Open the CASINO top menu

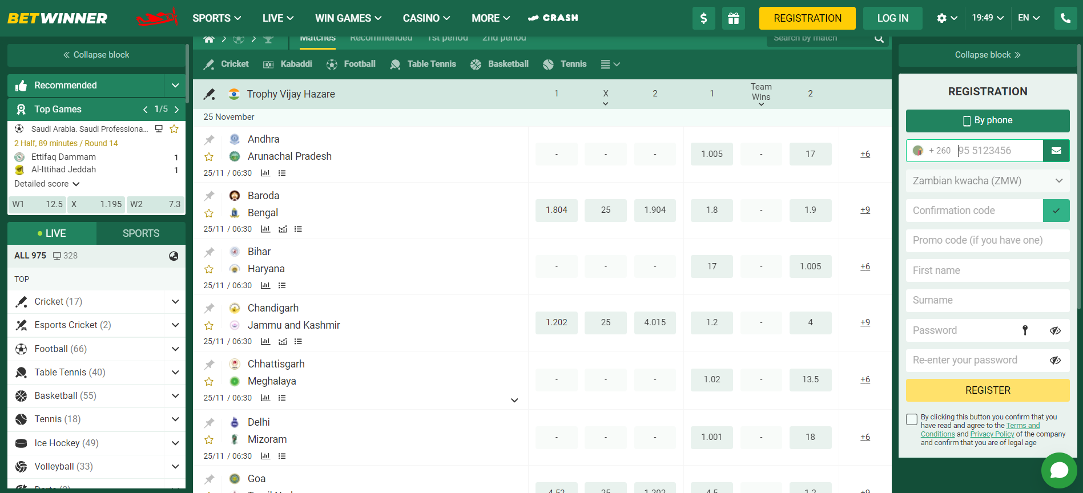point(426,18)
